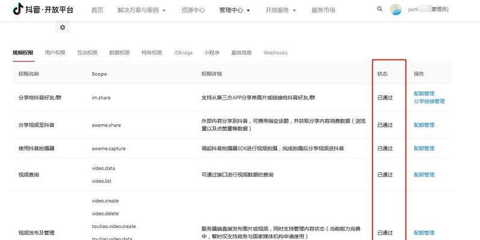
Task: Switch to the 用户权限 tab
Action: point(55,53)
